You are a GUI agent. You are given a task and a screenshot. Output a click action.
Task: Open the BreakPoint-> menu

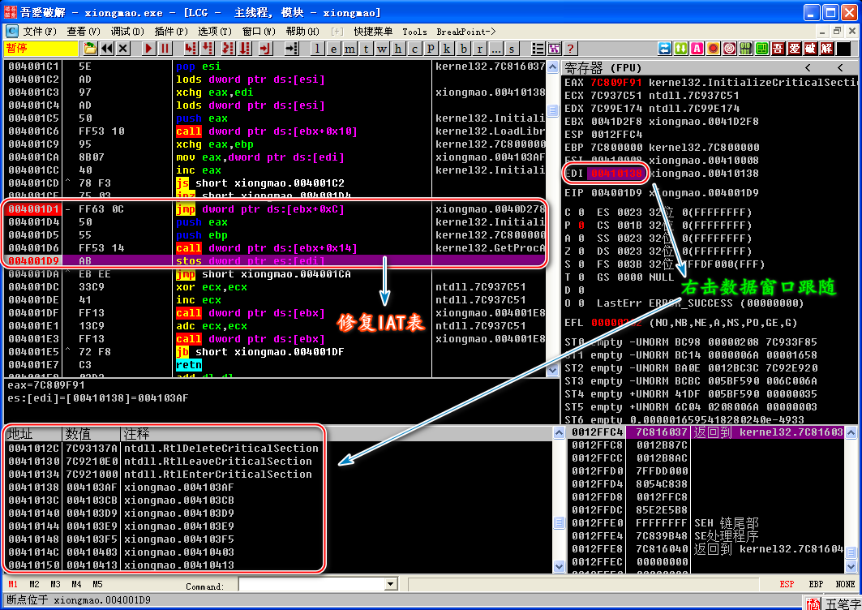tap(466, 32)
